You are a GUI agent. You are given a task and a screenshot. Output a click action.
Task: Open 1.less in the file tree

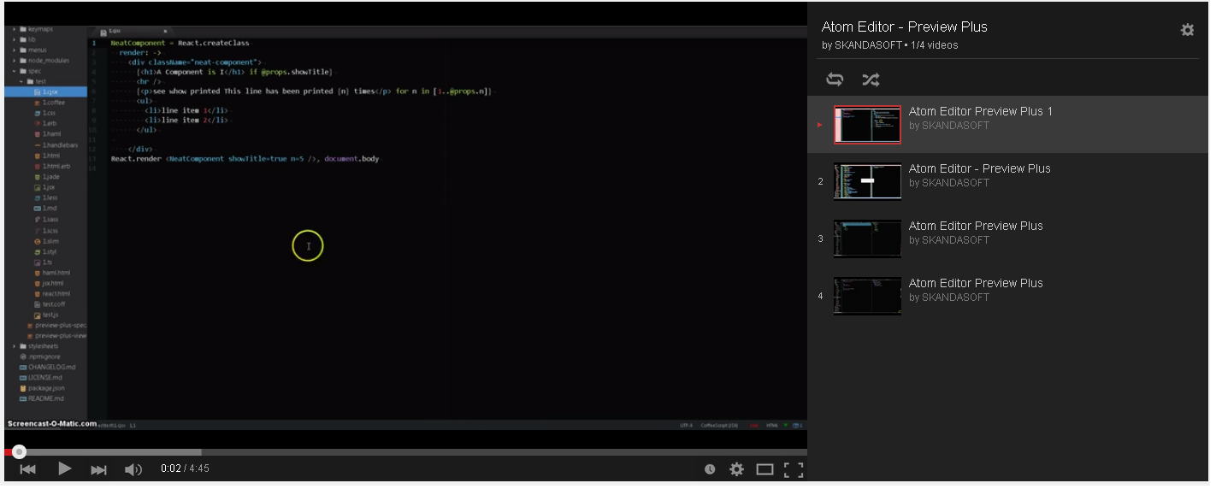45,197
